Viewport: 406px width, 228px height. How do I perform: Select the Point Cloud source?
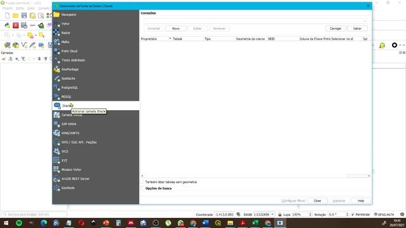(x=96, y=51)
